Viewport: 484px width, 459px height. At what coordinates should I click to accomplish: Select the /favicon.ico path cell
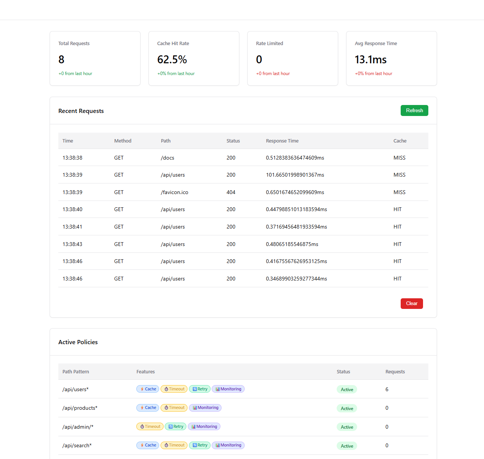174,192
